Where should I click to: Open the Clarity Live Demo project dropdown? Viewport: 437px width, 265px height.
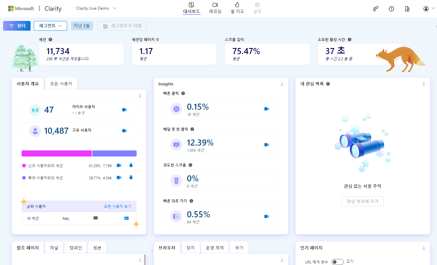coord(96,9)
